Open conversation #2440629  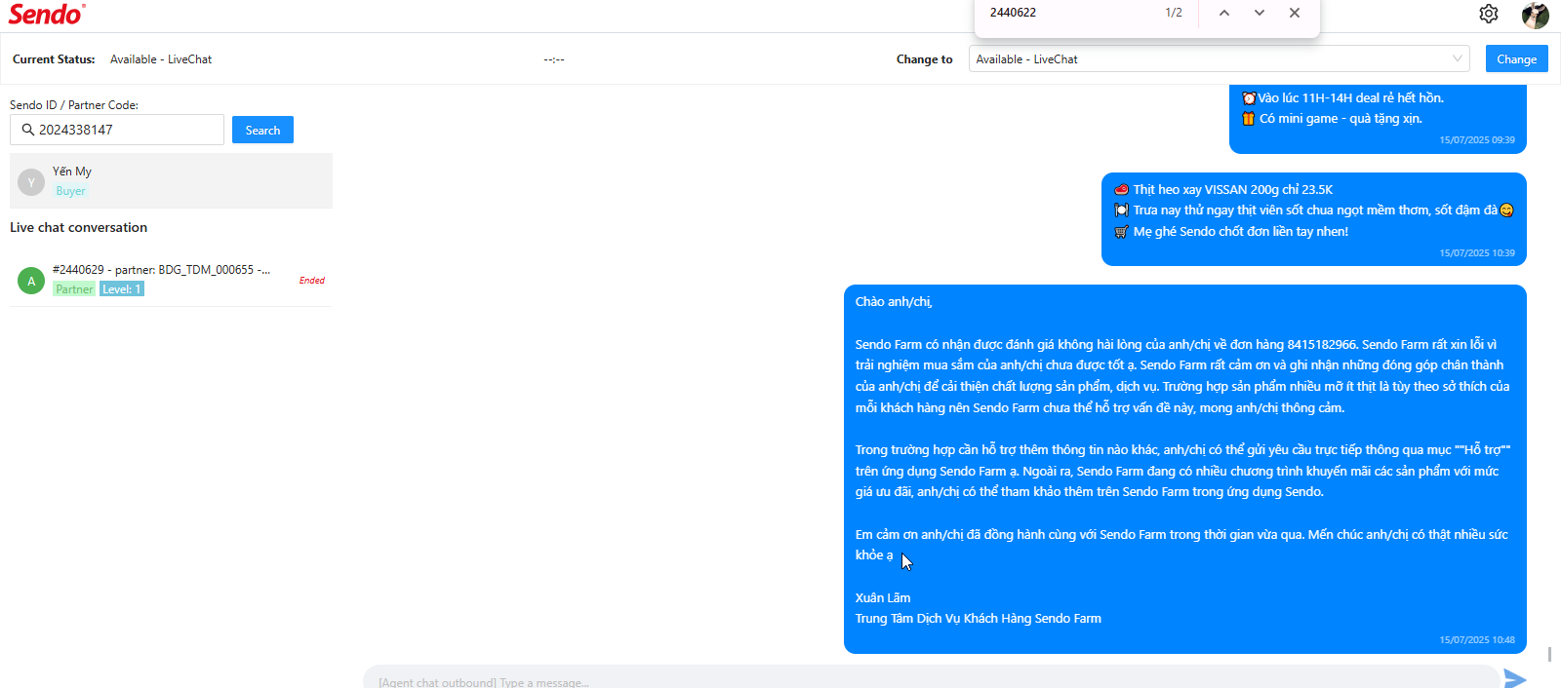point(171,280)
